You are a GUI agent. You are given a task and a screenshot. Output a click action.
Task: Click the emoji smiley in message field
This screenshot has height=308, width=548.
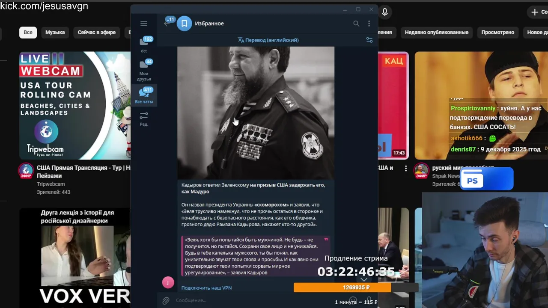[x=353, y=300]
